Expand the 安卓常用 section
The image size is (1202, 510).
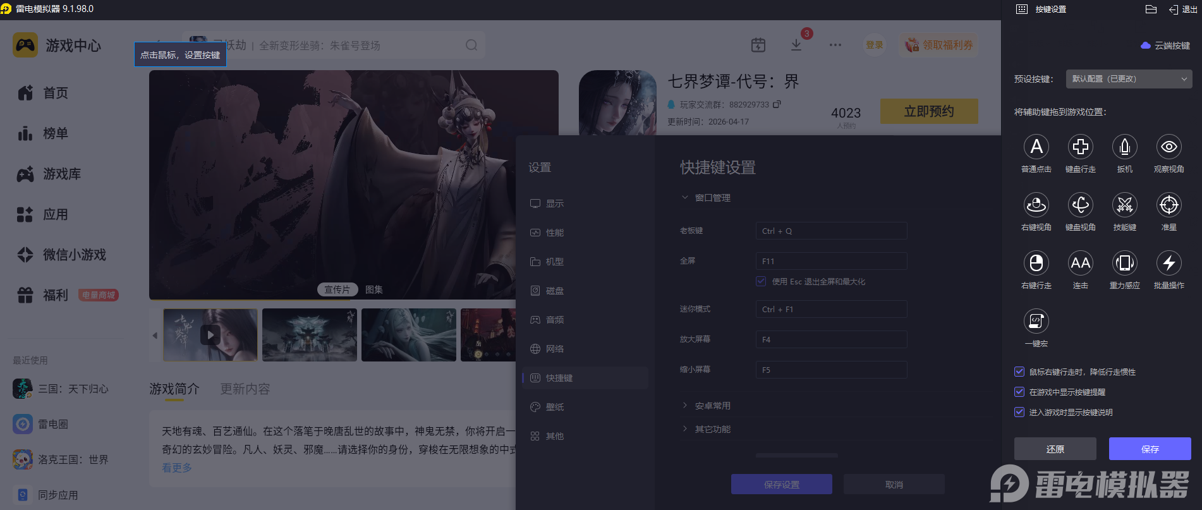coord(706,406)
